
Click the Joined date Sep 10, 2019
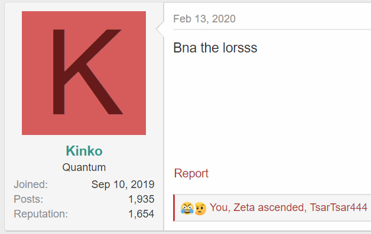tap(123, 184)
